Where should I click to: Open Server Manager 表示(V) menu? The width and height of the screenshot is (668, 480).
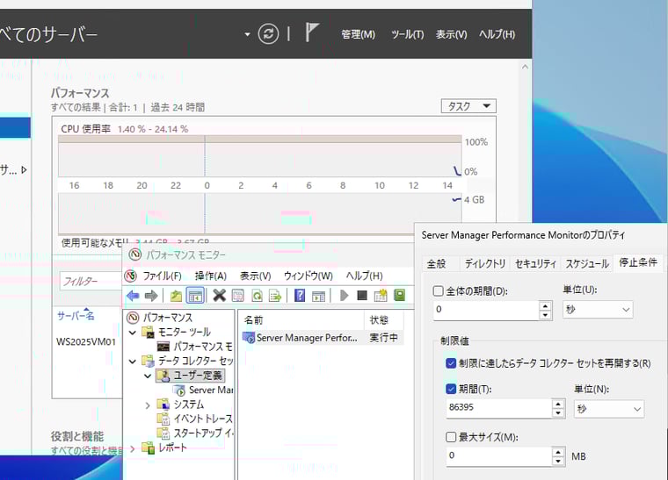(452, 34)
